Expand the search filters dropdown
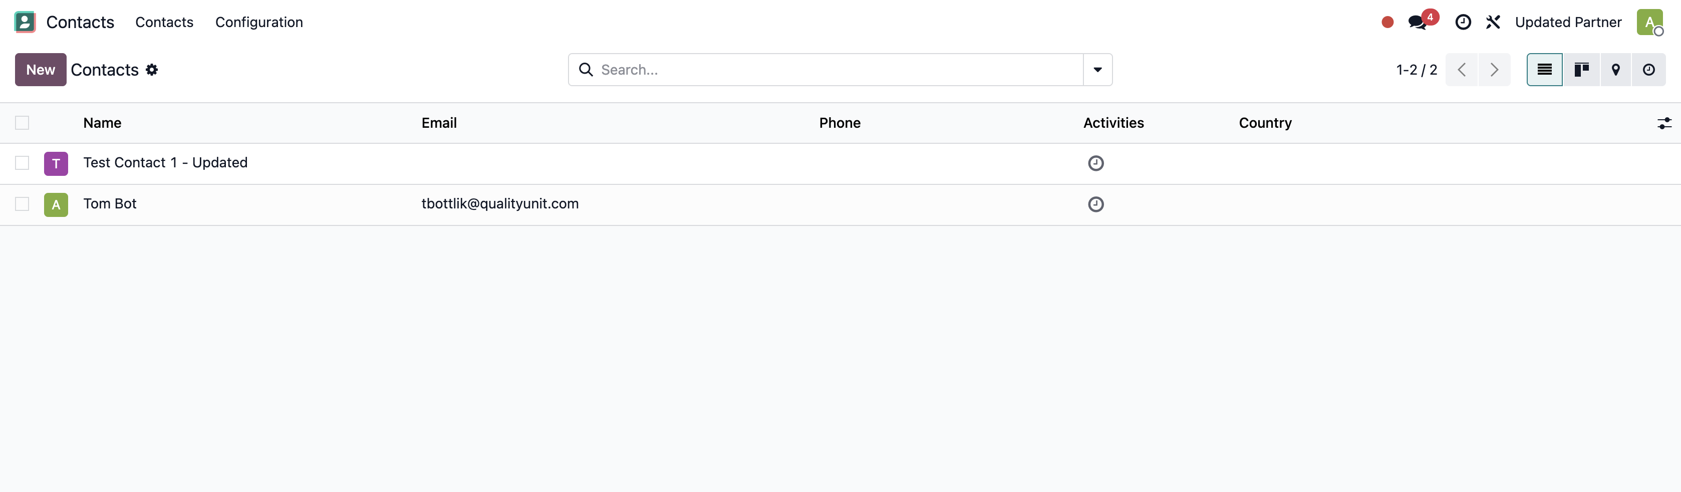The width and height of the screenshot is (1681, 492). (1097, 69)
